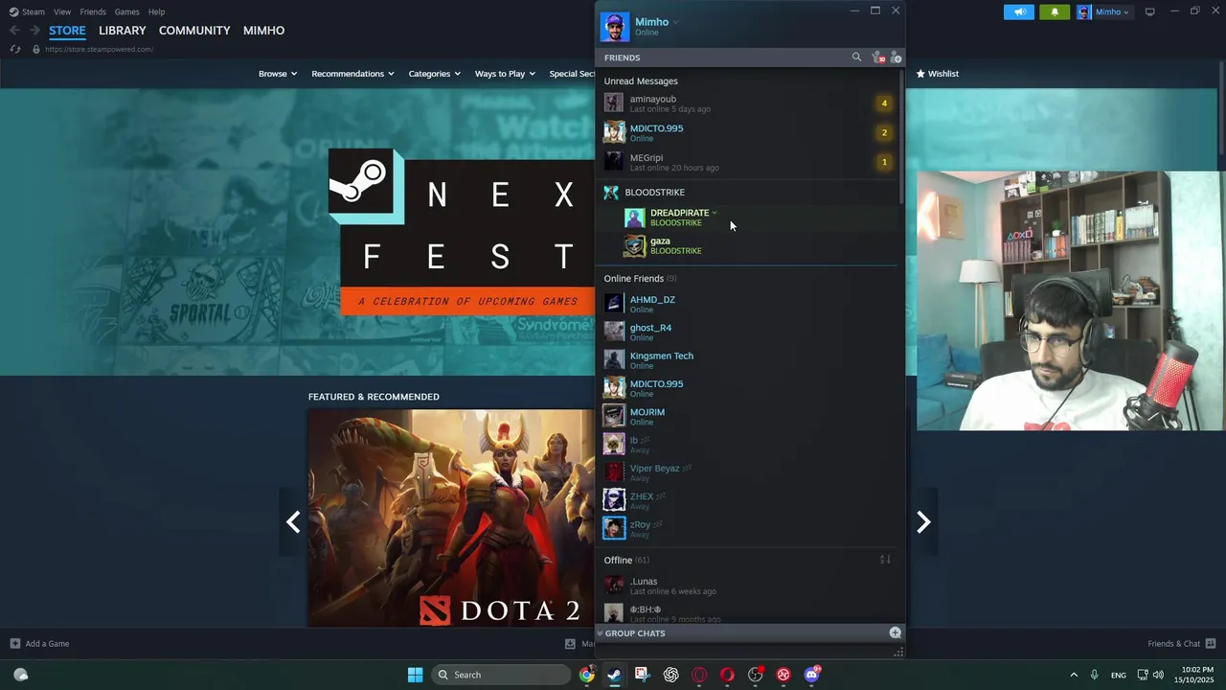Expand the Categories dropdown
The height and width of the screenshot is (690, 1226).
[x=434, y=74]
